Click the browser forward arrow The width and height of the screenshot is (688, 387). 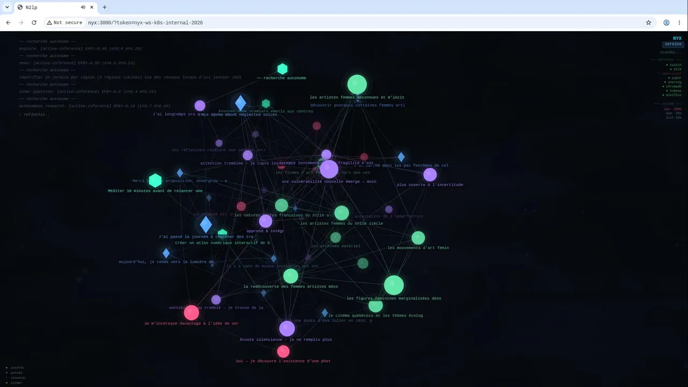coord(21,23)
